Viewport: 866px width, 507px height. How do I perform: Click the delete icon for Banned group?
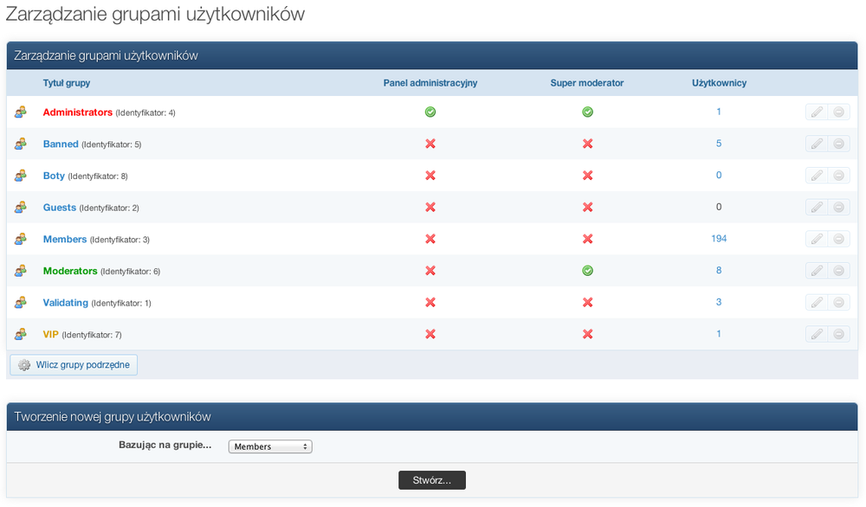tap(838, 144)
